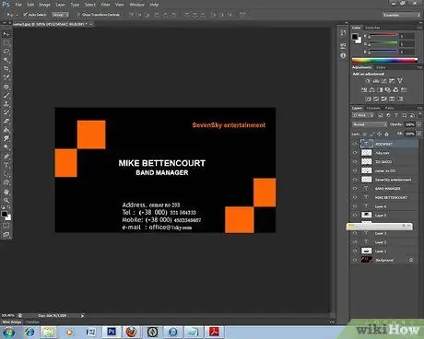The width and height of the screenshot is (424, 339).
Task: Hide the 7sky.com layer
Action: coord(355,153)
